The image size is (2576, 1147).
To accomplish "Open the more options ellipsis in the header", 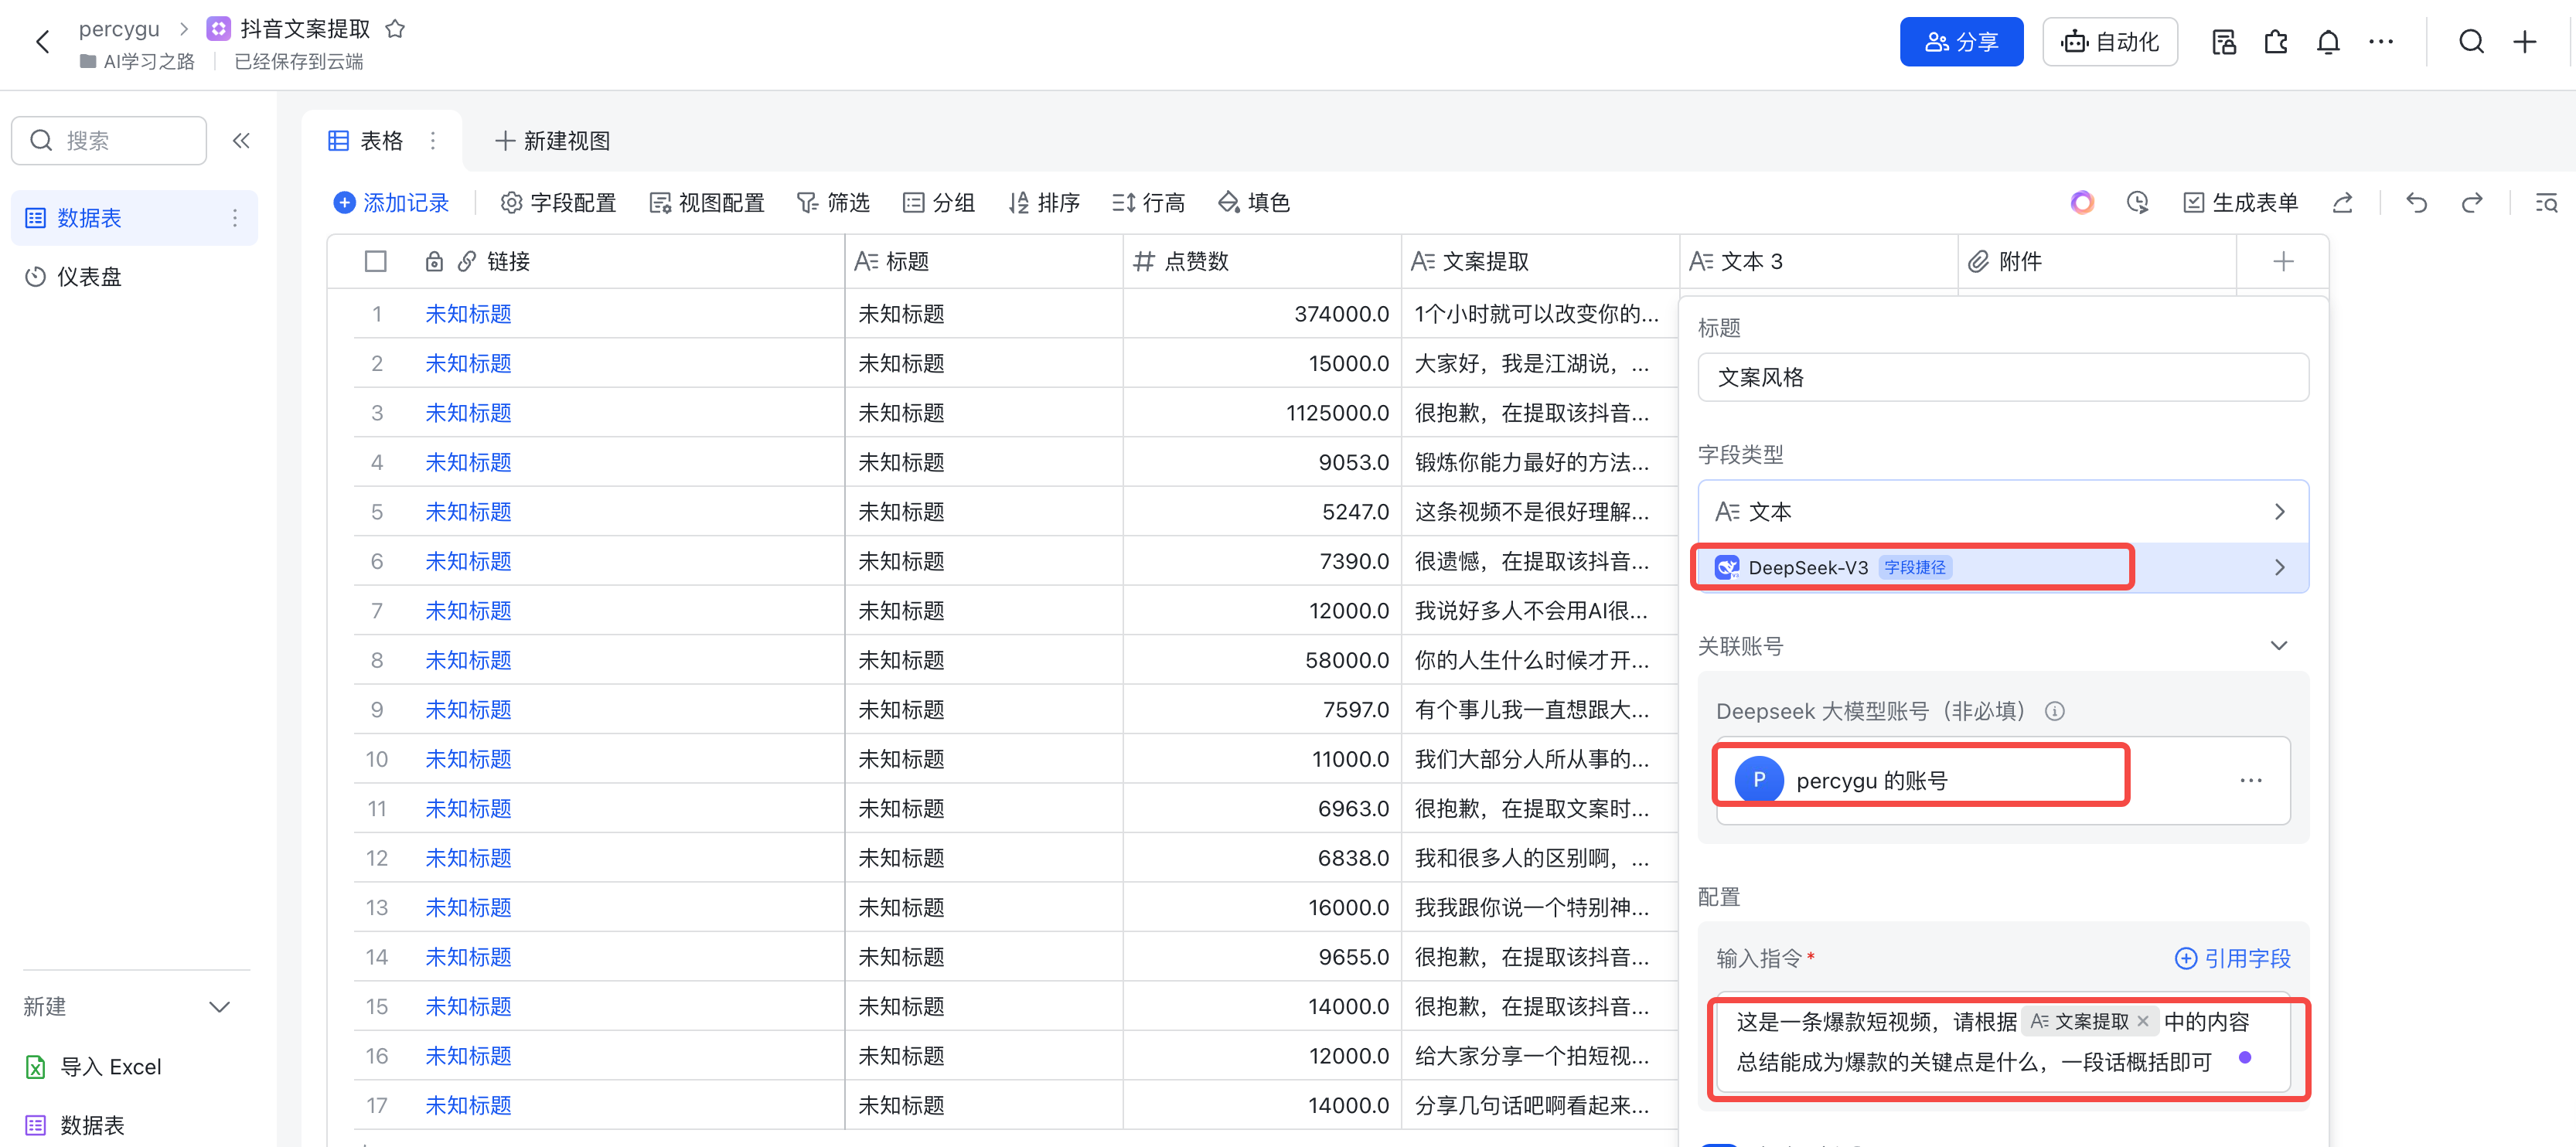I will 2381,42.
